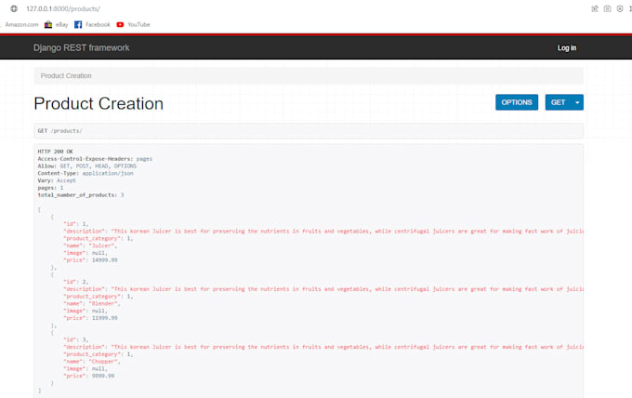Screen dimensions: 632x398
Task: Click the Vary: Accept header line
Action: (57, 180)
